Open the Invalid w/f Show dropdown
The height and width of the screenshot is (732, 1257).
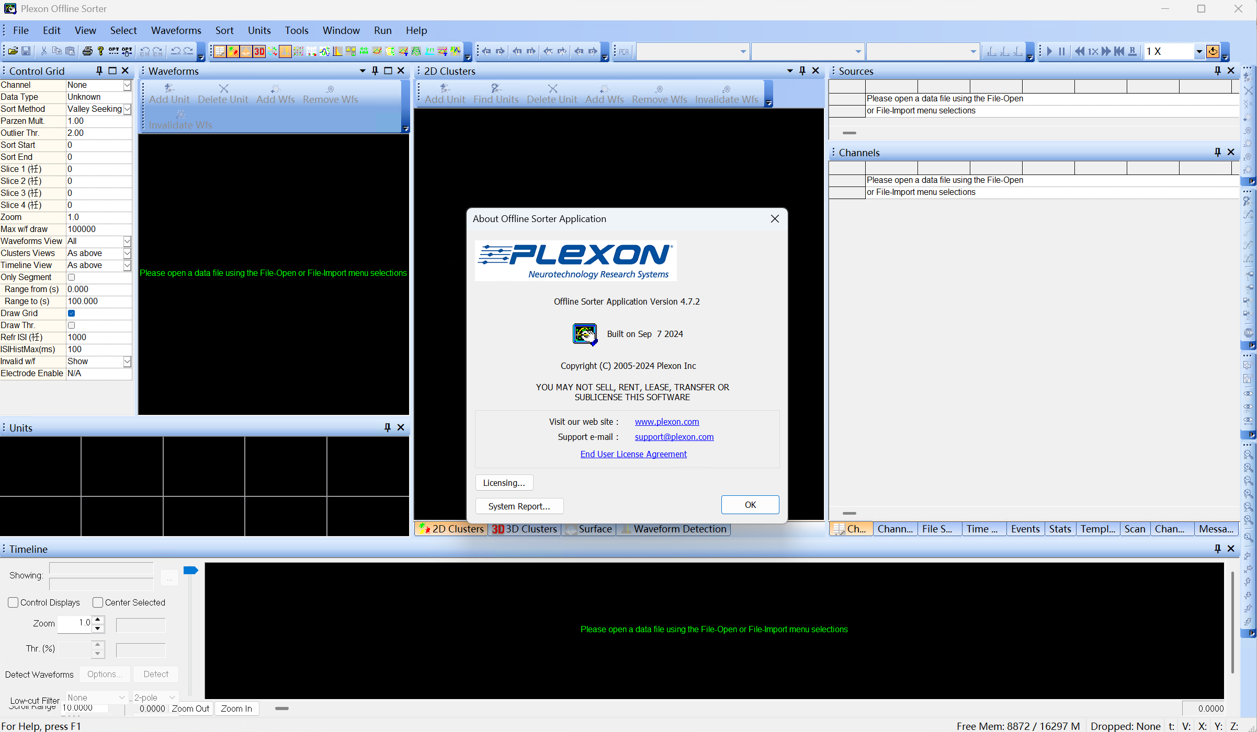(x=127, y=362)
